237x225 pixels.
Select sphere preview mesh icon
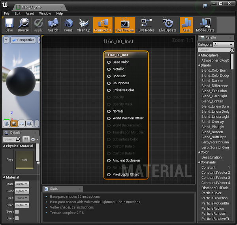click(14, 123)
